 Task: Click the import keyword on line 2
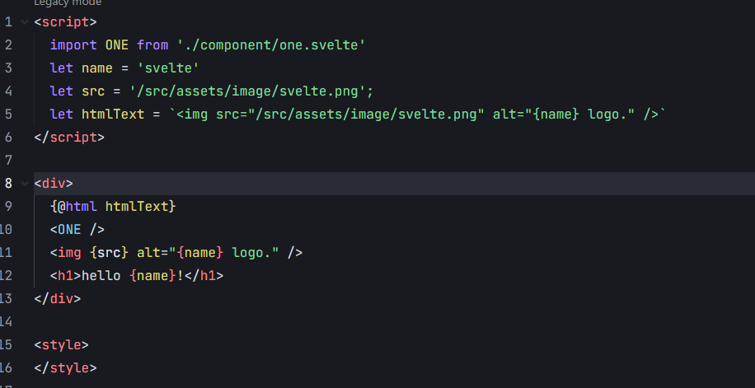click(73, 45)
